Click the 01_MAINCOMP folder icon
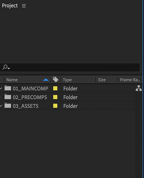Image resolution: width=144 pixels, height=178 pixels. click(8, 88)
